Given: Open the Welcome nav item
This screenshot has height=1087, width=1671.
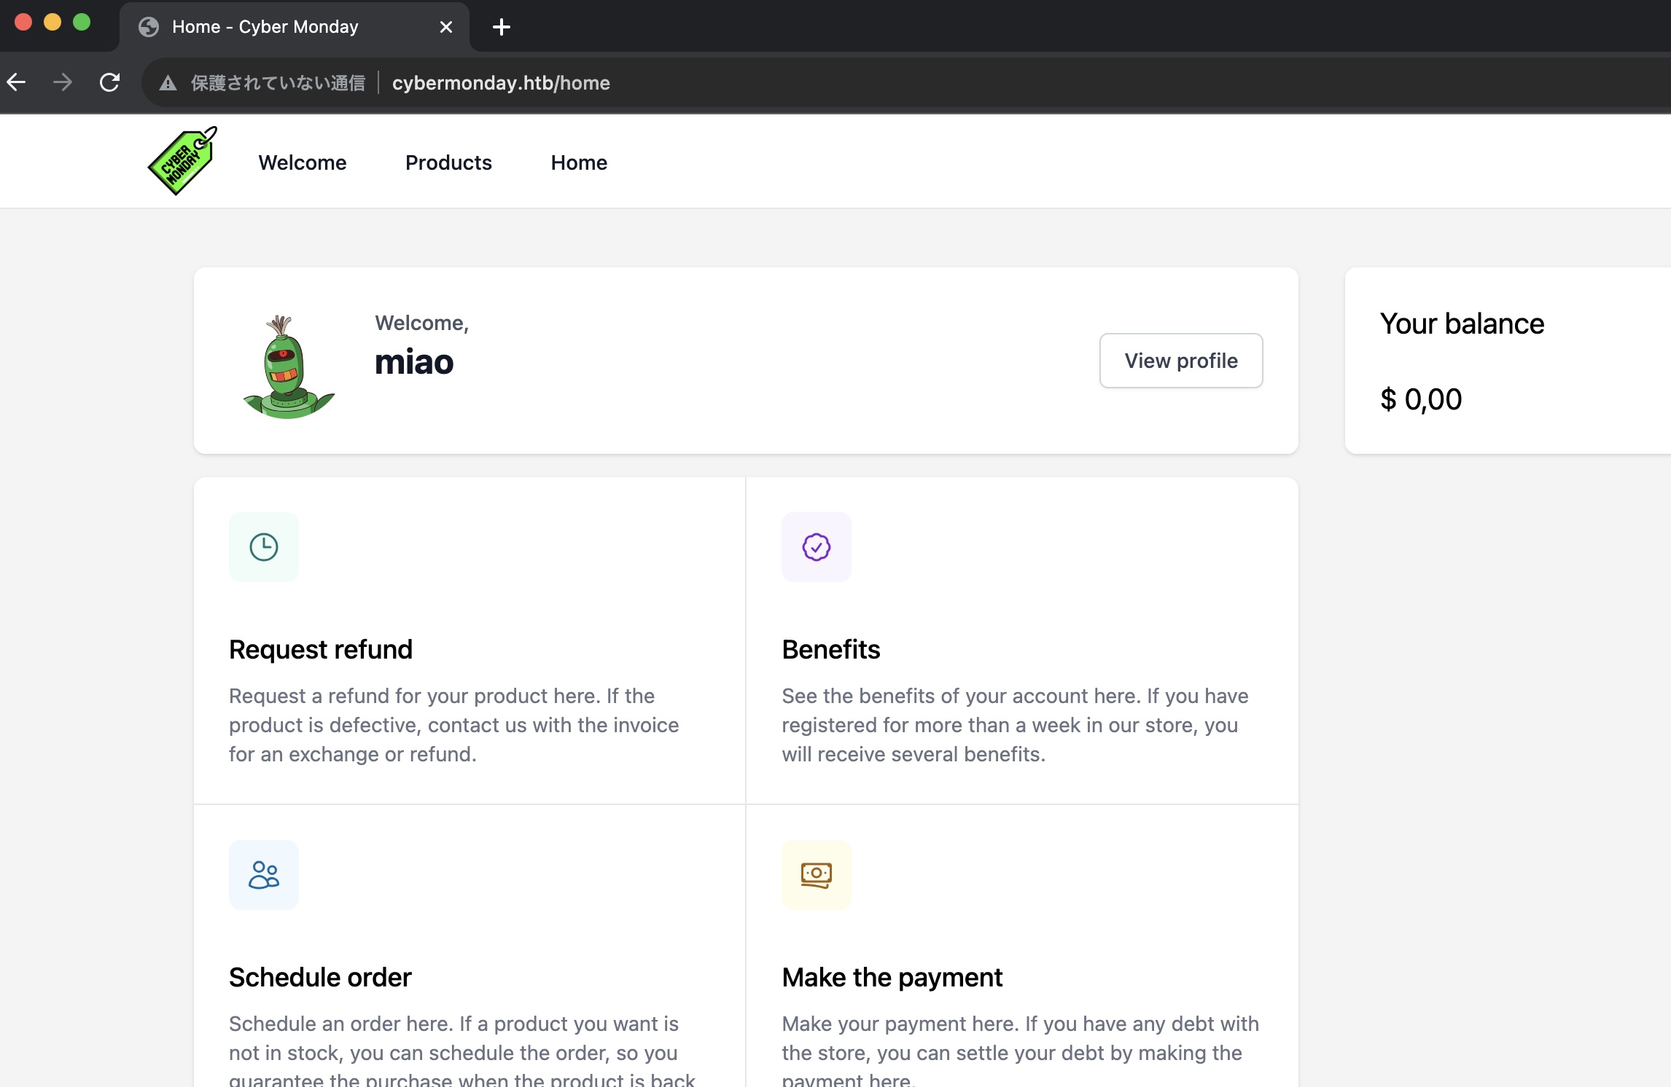Looking at the screenshot, I should (x=302, y=162).
